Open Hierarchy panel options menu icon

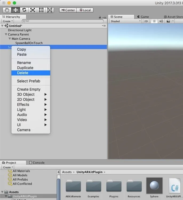[104, 18]
